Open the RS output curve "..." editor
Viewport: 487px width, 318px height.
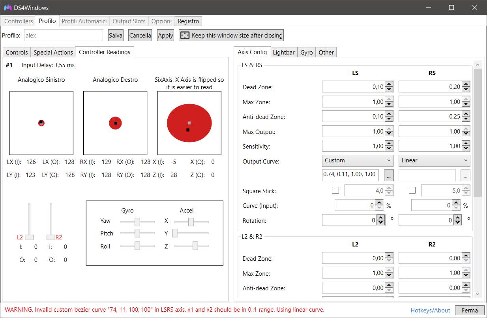coord(466,175)
